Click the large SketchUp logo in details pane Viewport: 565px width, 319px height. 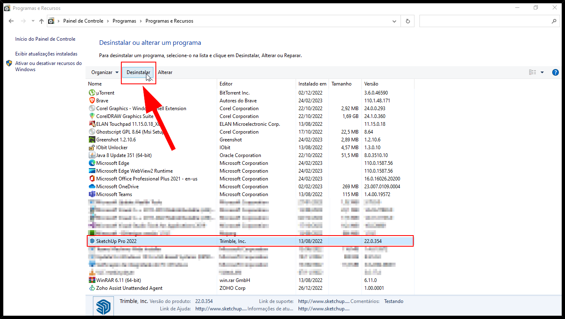104,306
